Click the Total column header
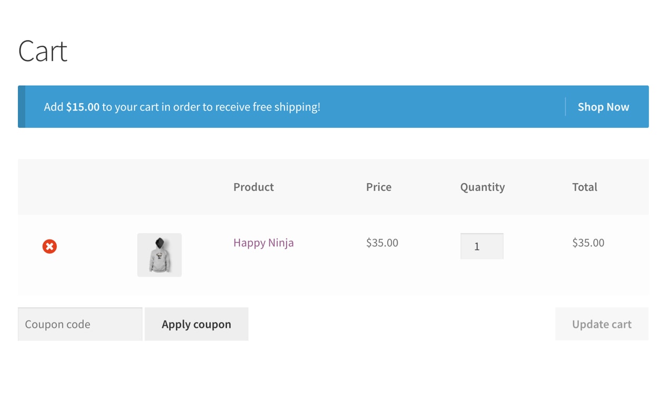The image size is (669, 400). (584, 187)
